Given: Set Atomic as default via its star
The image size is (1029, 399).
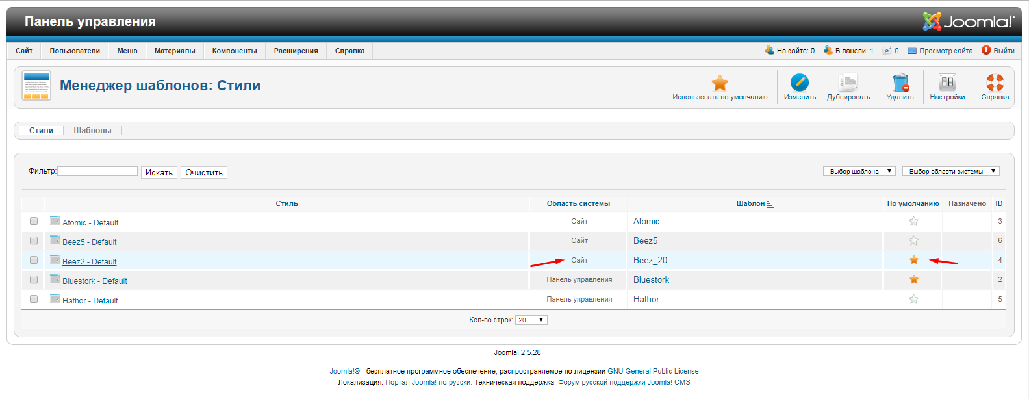Looking at the screenshot, I should tap(913, 222).
